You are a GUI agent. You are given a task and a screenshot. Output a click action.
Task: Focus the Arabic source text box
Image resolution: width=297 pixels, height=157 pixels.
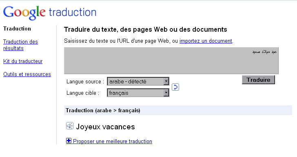[x=171, y=61]
